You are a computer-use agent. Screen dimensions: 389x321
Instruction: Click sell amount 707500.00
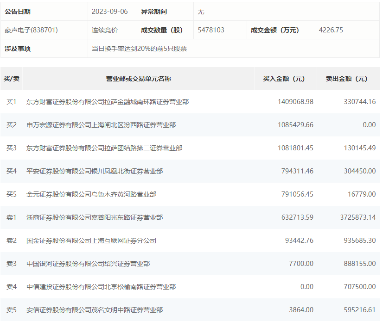click(360, 287)
